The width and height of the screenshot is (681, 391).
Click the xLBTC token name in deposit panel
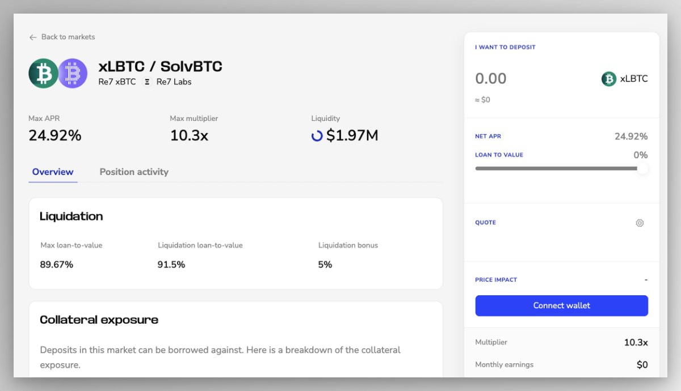coord(634,79)
